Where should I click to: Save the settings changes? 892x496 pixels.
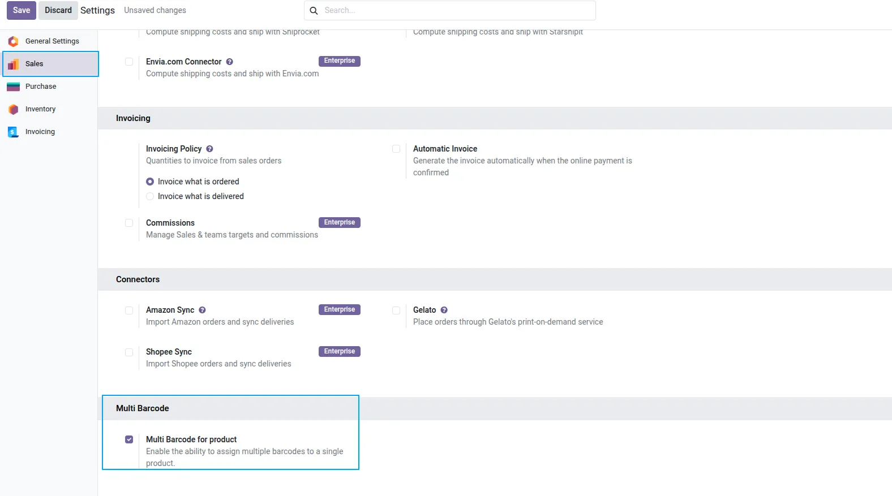point(22,10)
